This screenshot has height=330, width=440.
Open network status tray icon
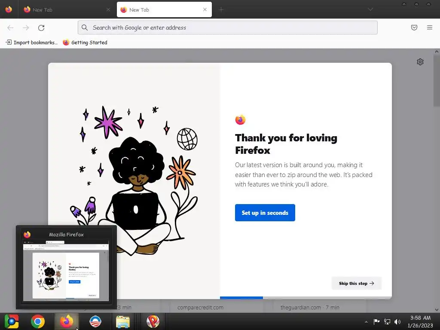coord(387,321)
